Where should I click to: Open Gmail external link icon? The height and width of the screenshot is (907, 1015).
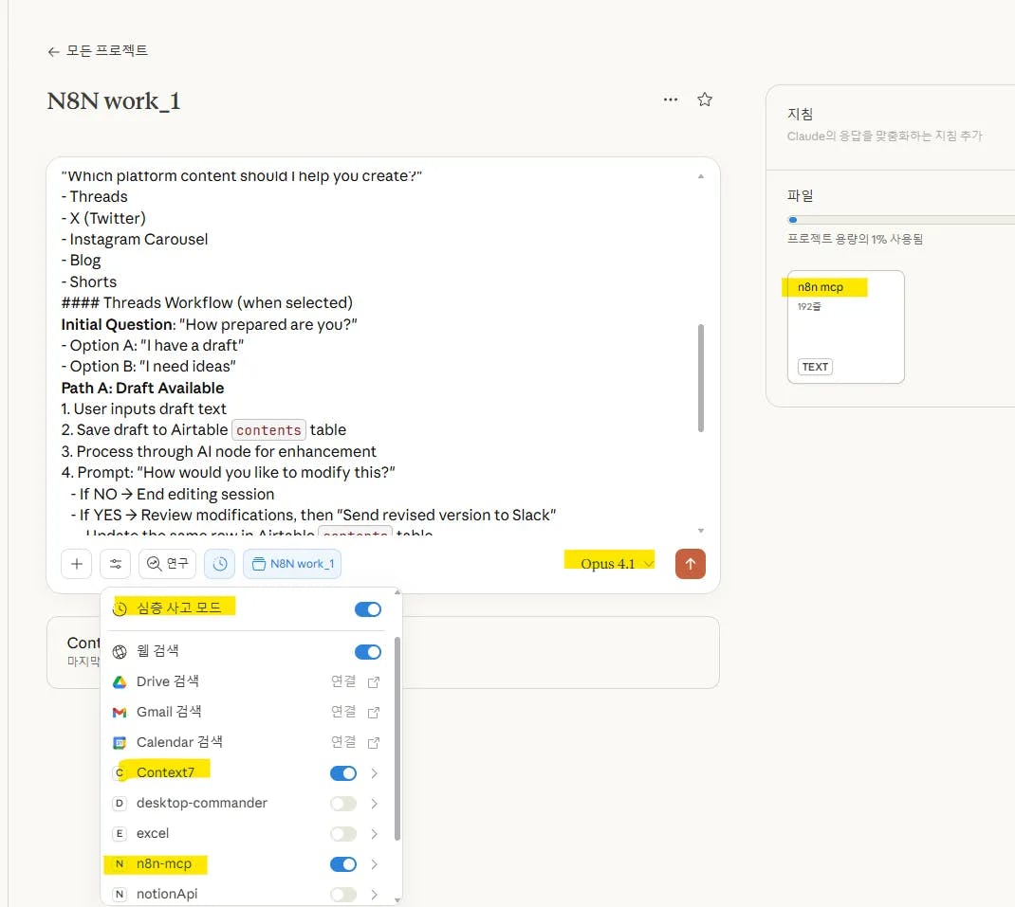point(374,713)
